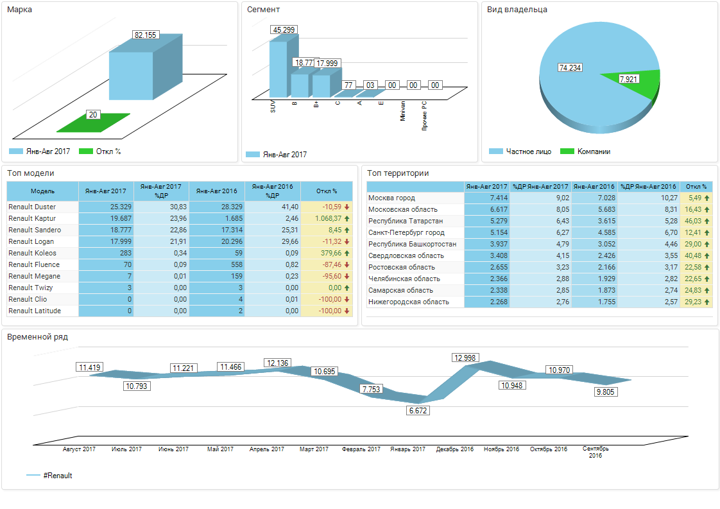This screenshot has height=509, width=720.
Task: Click the Февраль 2017 axis label
Action: (361, 449)
